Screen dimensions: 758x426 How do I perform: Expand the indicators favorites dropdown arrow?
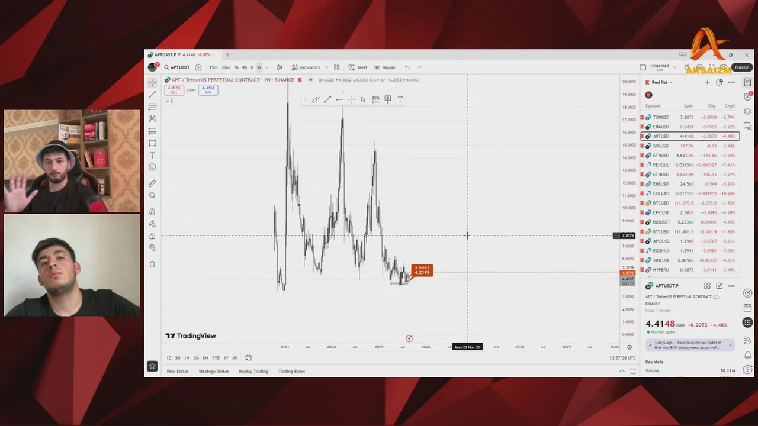326,67
